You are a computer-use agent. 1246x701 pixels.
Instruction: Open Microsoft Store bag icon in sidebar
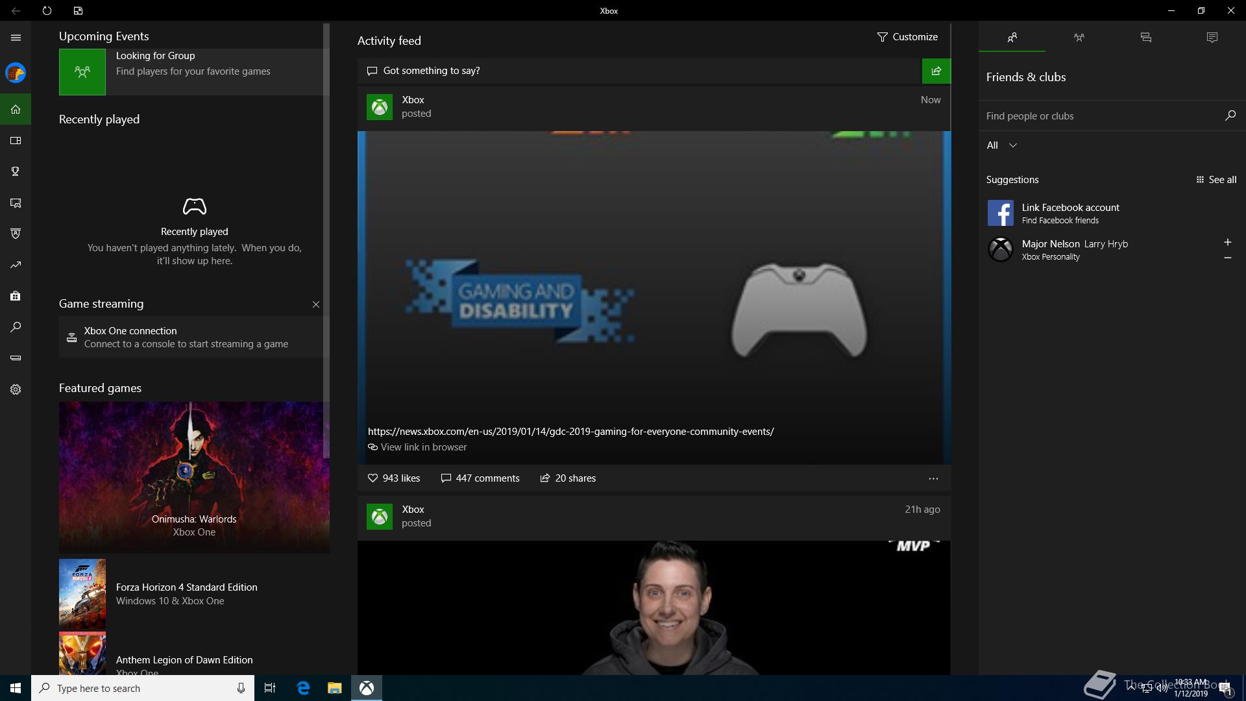click(x=16, y=296)
